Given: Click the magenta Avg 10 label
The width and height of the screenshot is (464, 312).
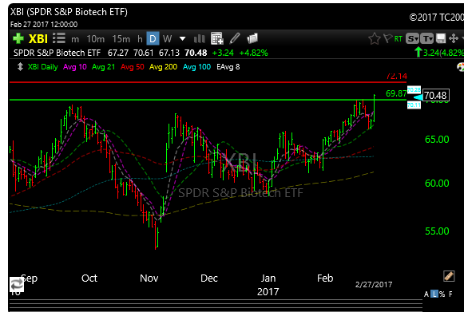Looking at the screenshot, I should 75,67.
